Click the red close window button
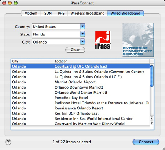 [x=4, y=3]
